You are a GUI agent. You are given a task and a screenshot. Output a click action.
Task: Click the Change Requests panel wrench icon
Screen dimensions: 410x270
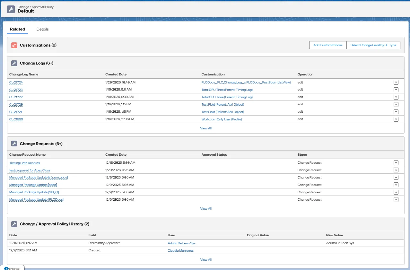click(x=14, y=144)
